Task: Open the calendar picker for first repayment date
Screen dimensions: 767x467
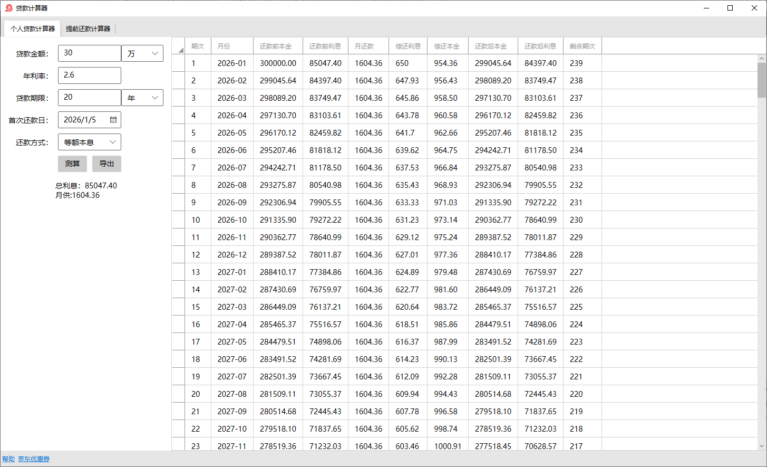Action: point(113,120)
